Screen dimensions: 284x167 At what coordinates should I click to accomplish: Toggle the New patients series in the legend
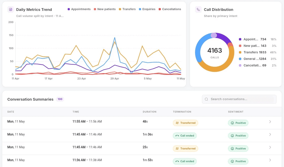pyautogui.click(x=105, y=9)
